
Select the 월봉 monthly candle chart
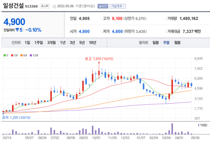pos(177,43)
